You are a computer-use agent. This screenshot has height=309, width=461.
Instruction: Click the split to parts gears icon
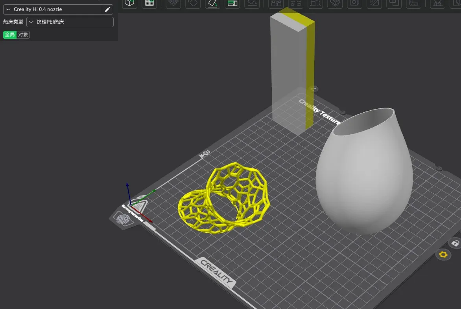pos(296,4)
